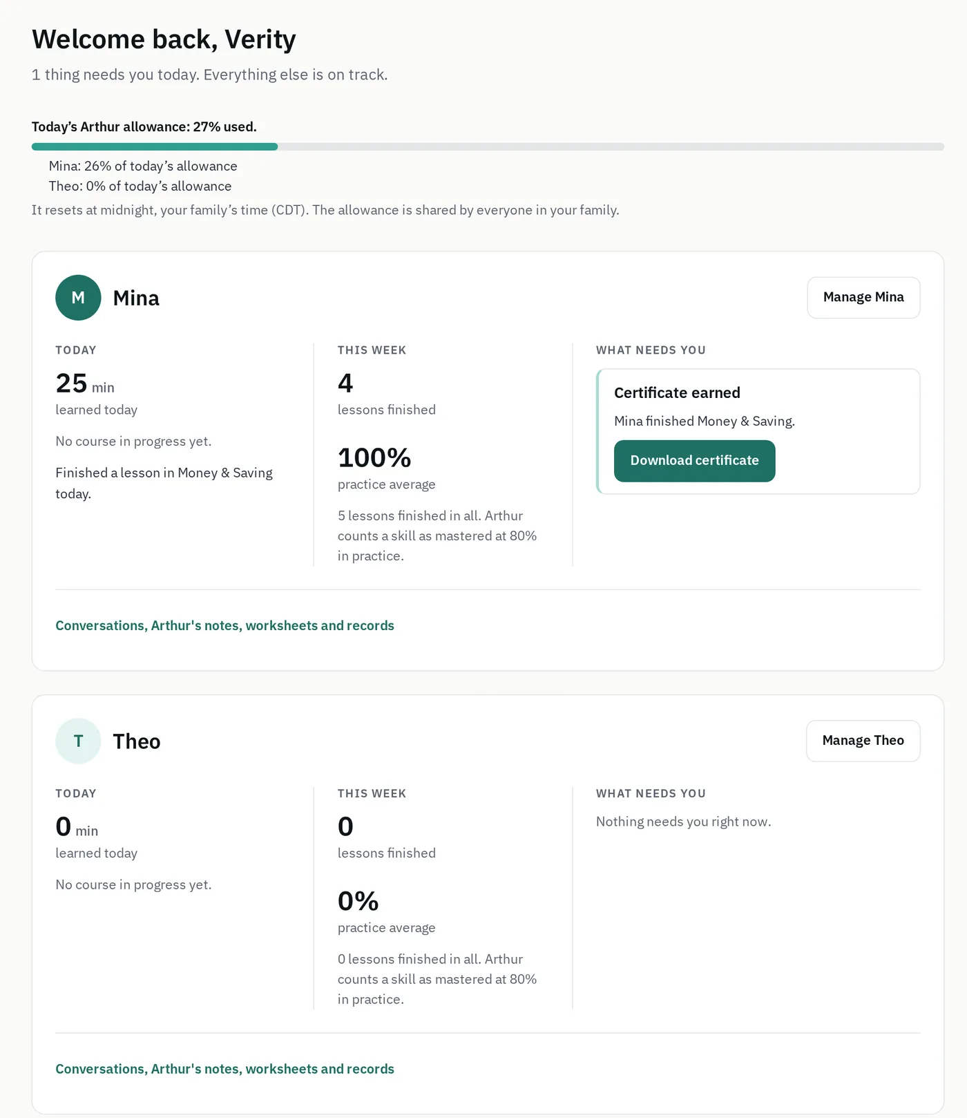Select Mina's "25 min" learned today value

[x=85, y=383]
